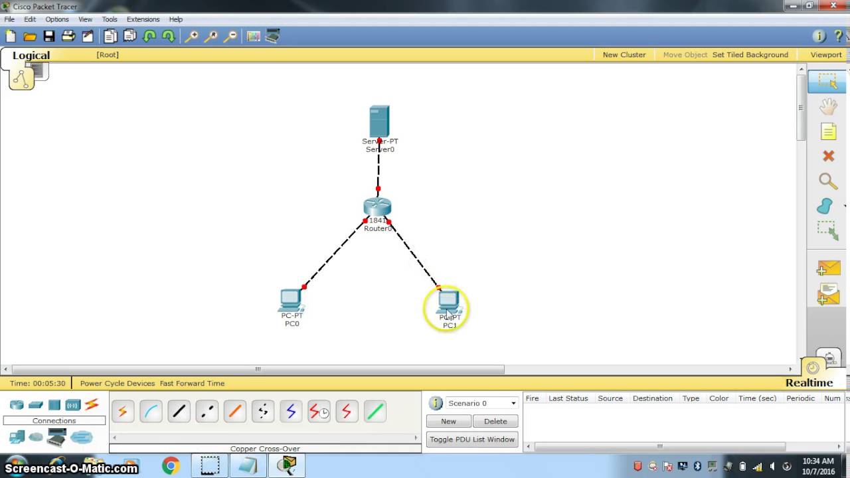Select the Connections lightning category

pyautogui.click(x=92, y=404)
